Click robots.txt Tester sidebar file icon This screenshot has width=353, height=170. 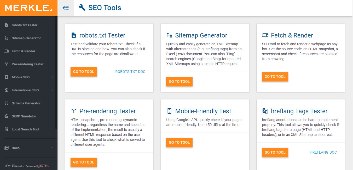point(7,25)
